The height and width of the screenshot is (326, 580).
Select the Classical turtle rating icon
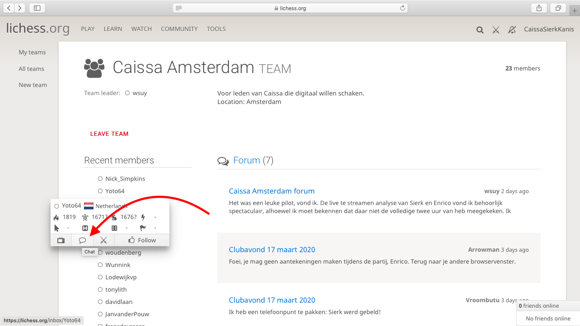click(85, 217)
